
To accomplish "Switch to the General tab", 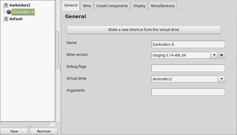I will tap(71, 5).
